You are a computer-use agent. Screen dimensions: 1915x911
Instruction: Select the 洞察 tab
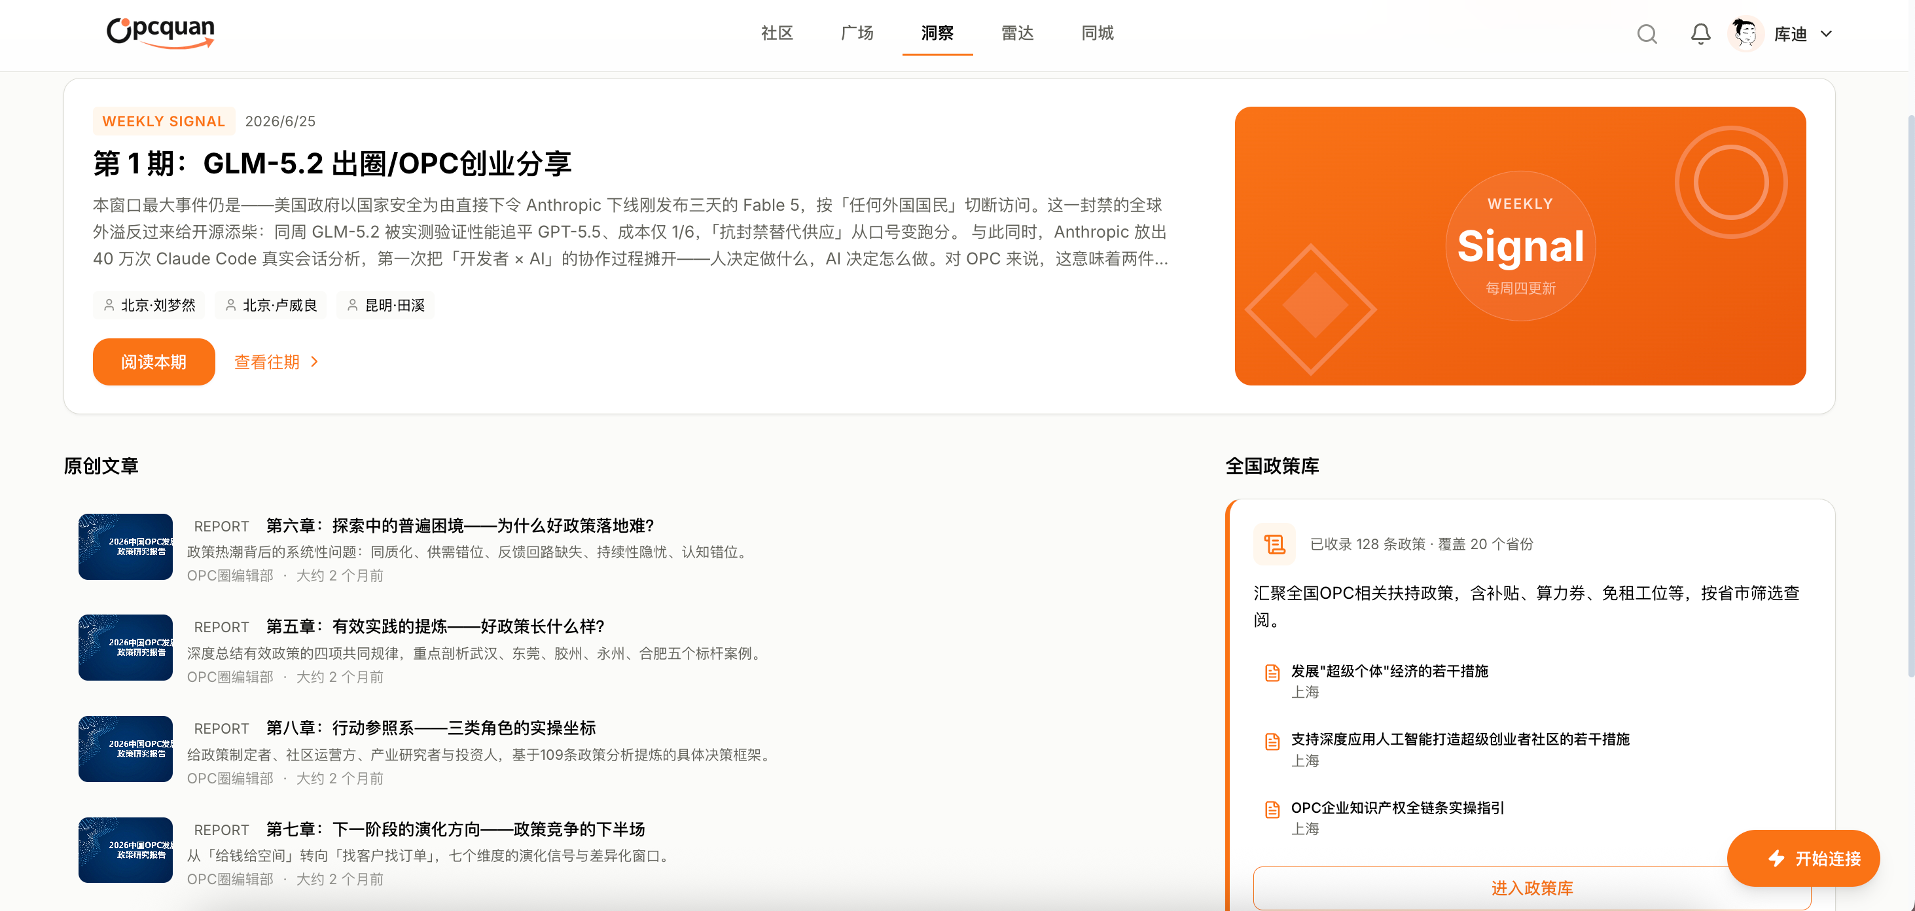[937, 33]
